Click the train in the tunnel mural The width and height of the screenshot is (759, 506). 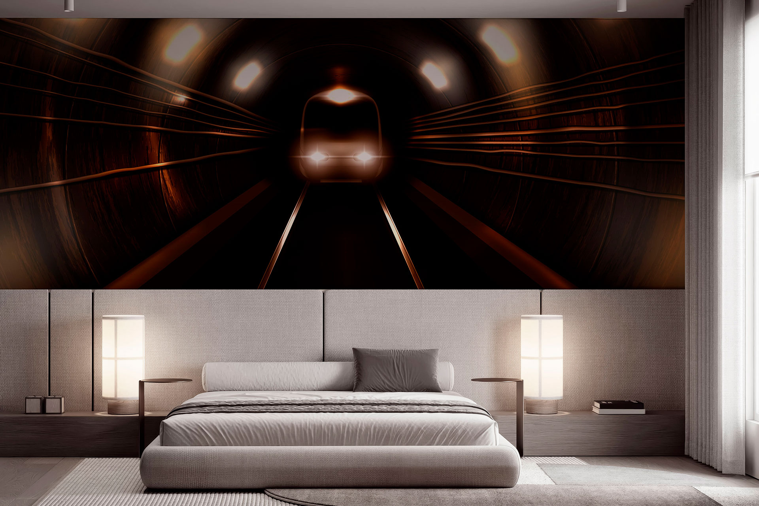341,134
